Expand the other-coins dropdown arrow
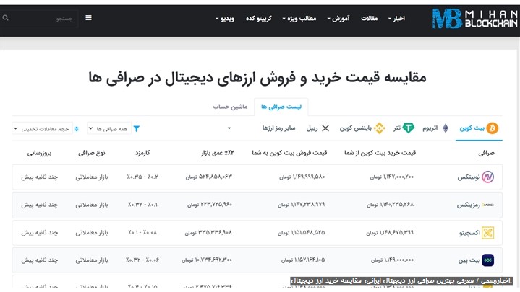 click(x=229, y=128)
